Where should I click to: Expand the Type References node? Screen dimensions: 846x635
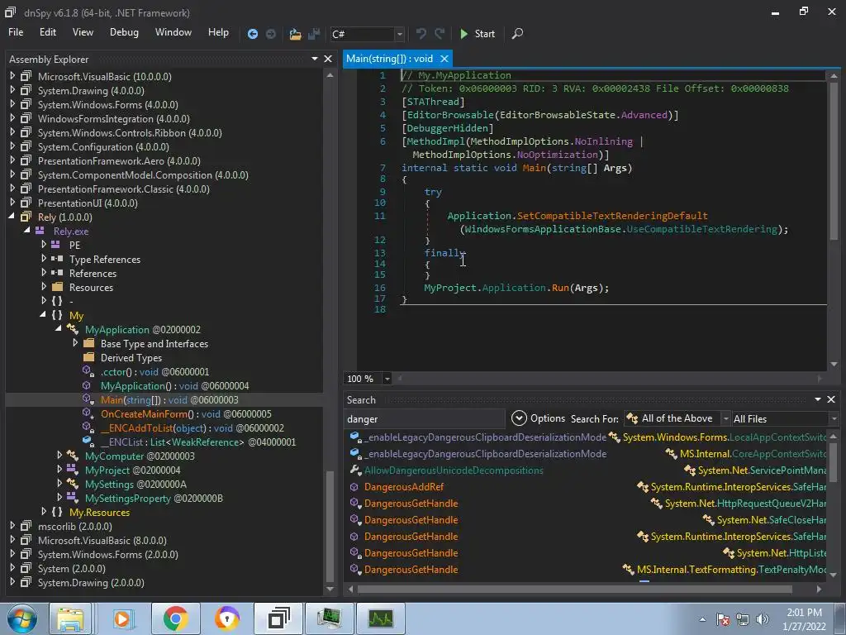pyautogui.click(x=43, y=259)
